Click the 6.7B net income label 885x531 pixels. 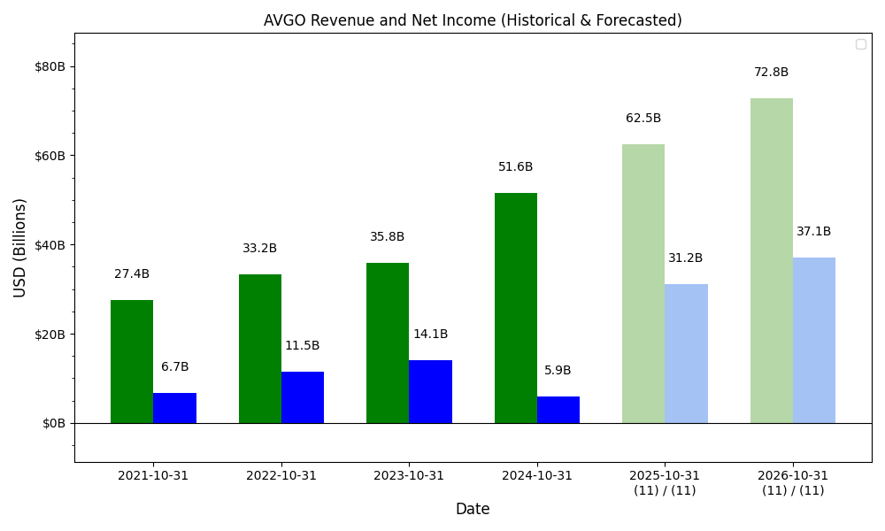175,366
